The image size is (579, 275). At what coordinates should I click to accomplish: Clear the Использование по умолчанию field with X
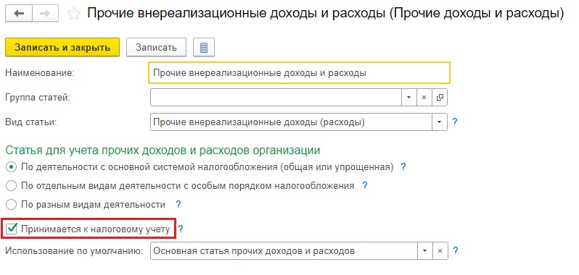pyautogui.click(x=440, y=251)
